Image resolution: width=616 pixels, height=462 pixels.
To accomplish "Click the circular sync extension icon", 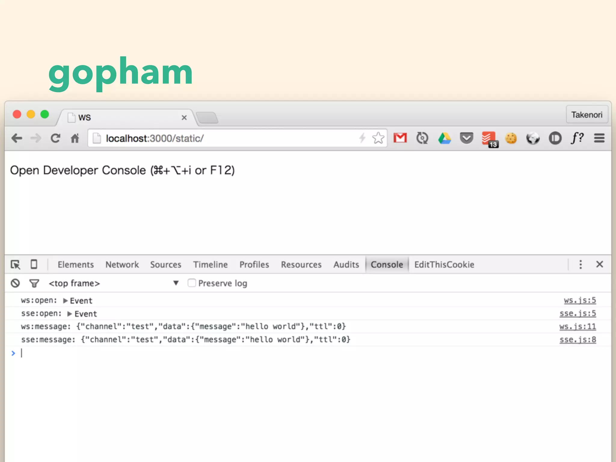I will (422, 138).
